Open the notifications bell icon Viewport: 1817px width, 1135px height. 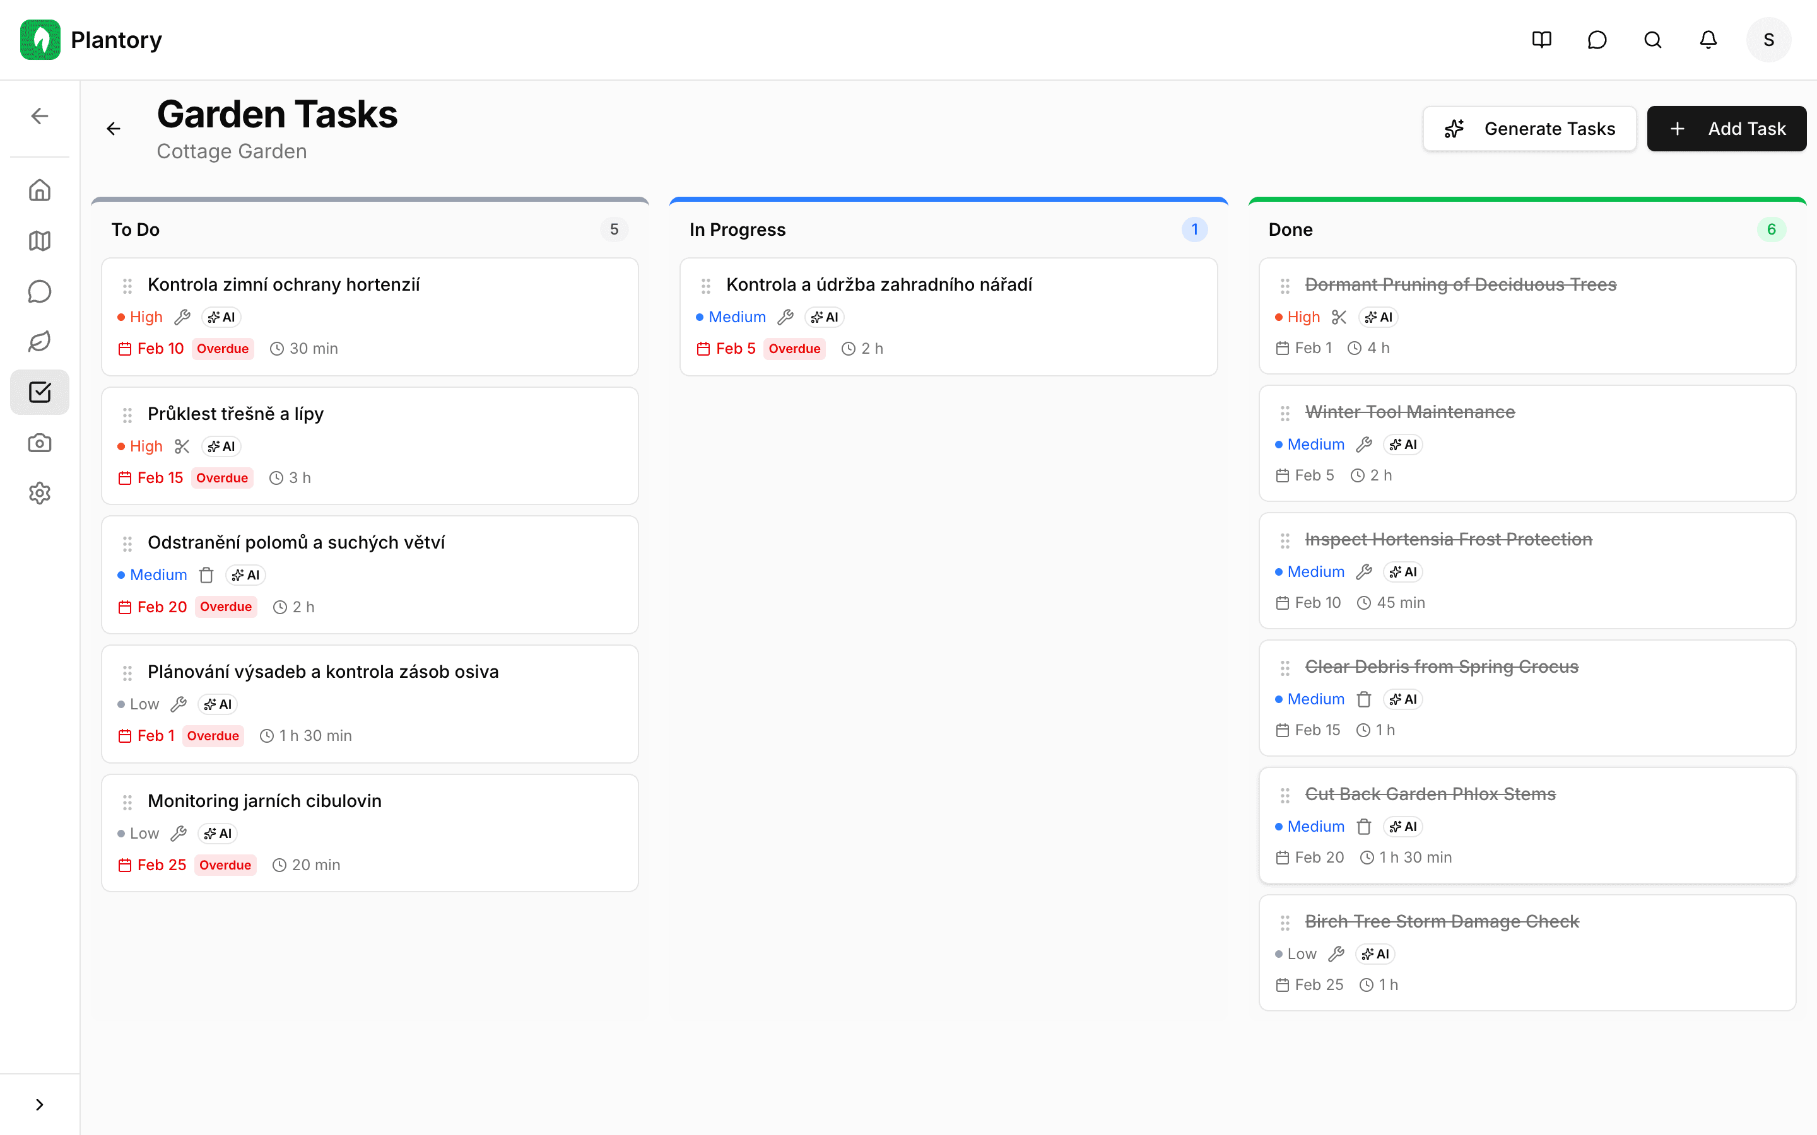(1707, 40)
